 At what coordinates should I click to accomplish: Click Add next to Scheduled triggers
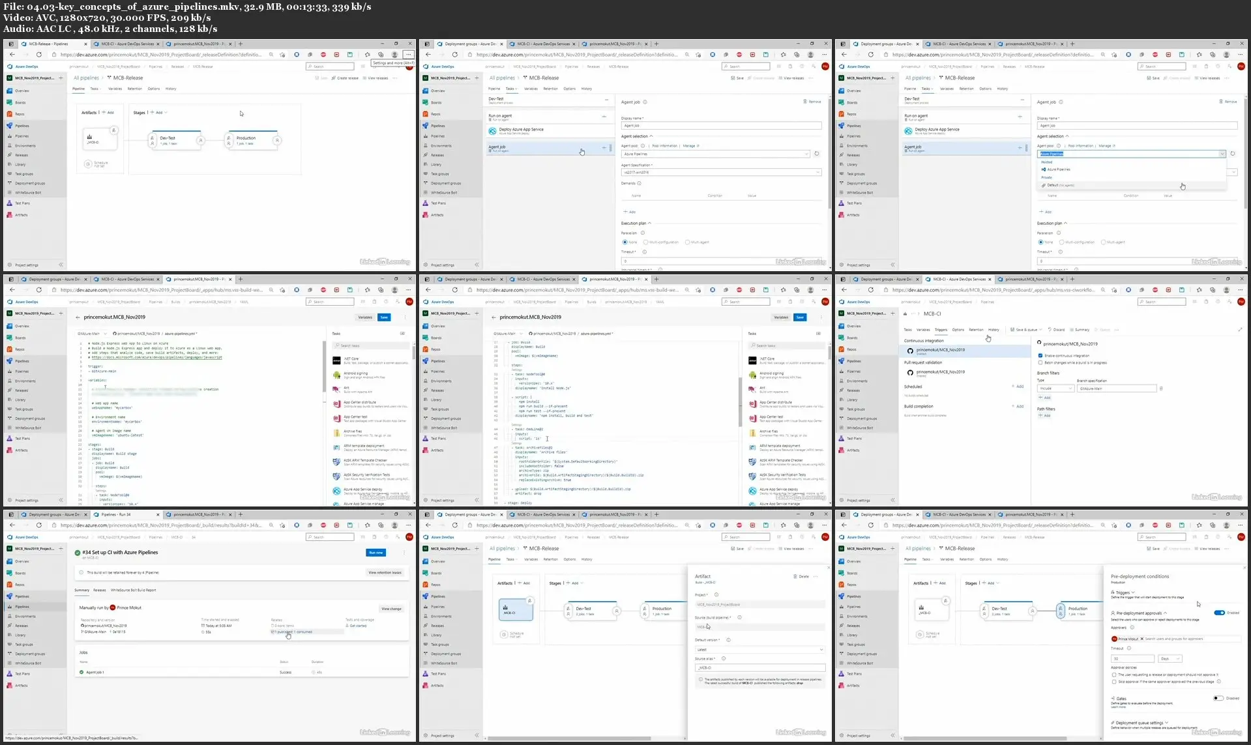pyautogui.click(x=1018, y=387)
